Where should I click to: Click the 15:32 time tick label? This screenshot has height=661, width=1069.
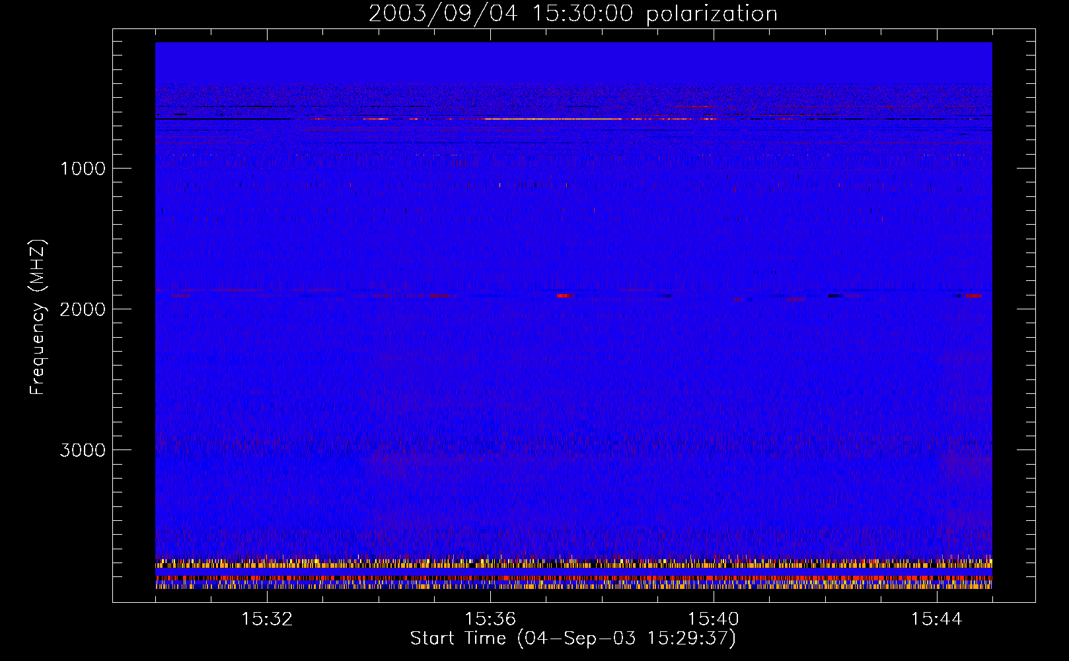point(267,619)
